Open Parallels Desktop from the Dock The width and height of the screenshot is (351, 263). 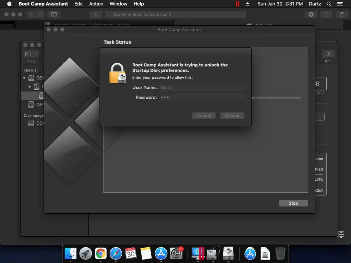pos(198,253)
